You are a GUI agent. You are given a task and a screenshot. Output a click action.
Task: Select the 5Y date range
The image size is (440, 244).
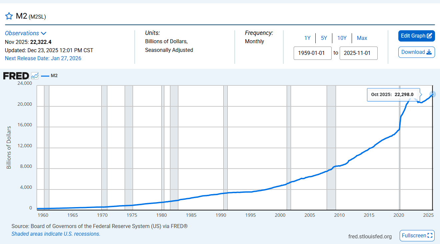point(324,38)
